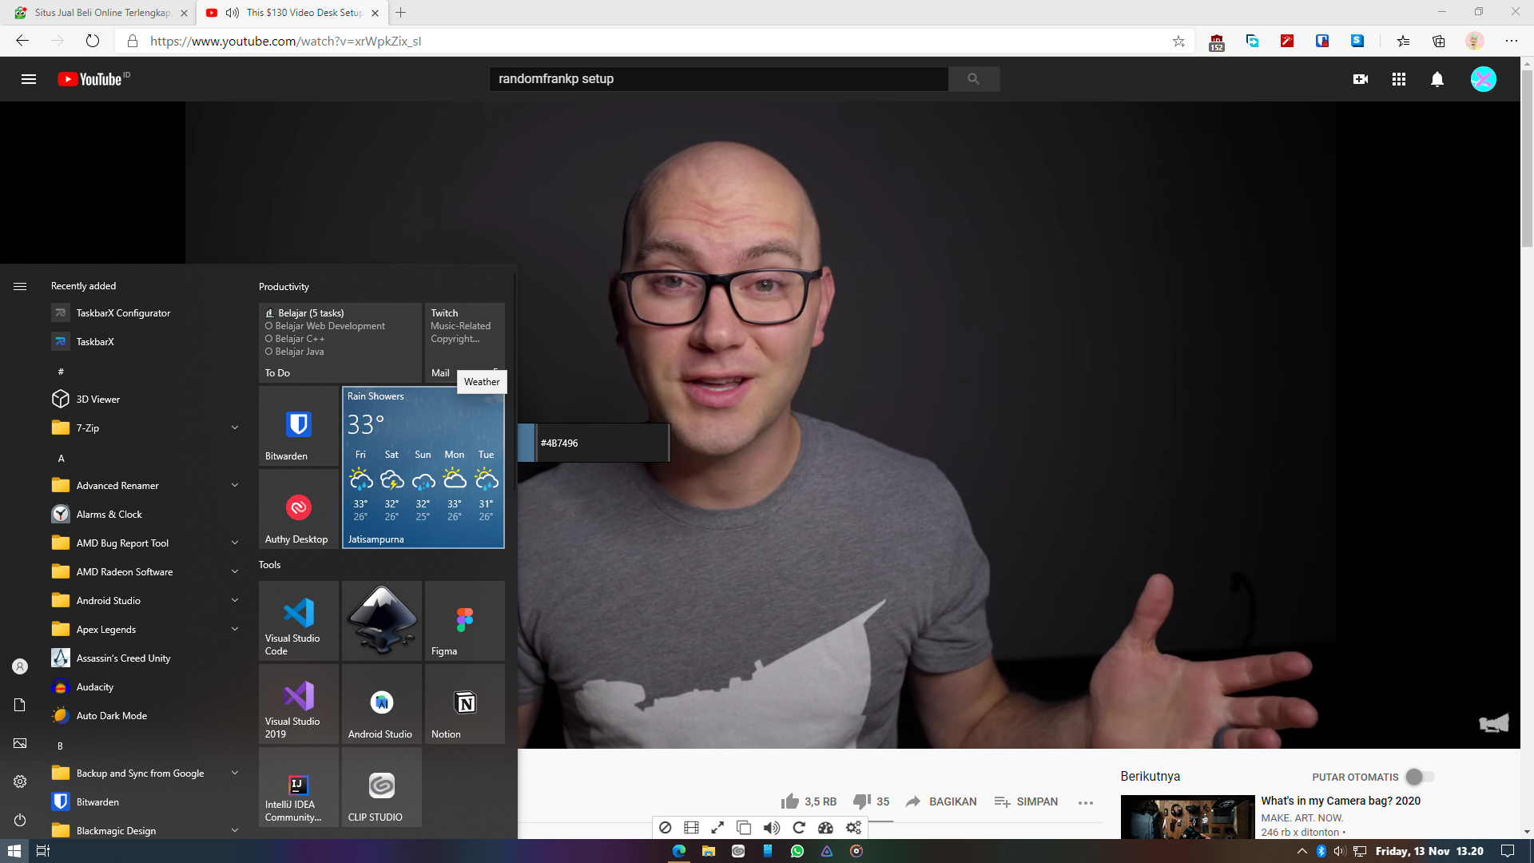The width and height of the screenshot is (1534, 863).
Task: Open the Notion tile
Action: click(465, 704)
